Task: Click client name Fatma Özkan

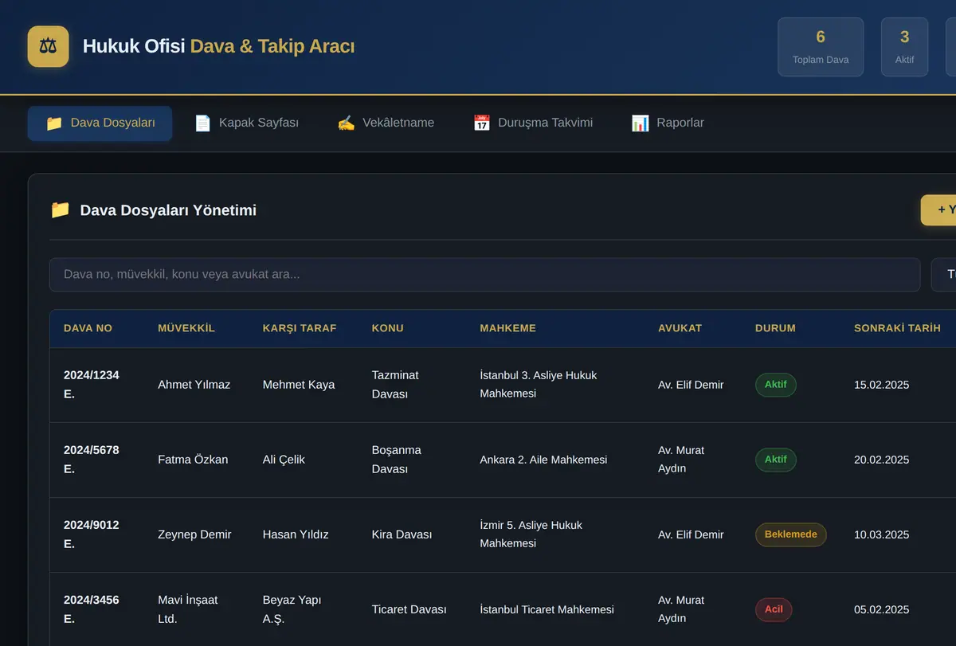Action: tap(193, 460)
